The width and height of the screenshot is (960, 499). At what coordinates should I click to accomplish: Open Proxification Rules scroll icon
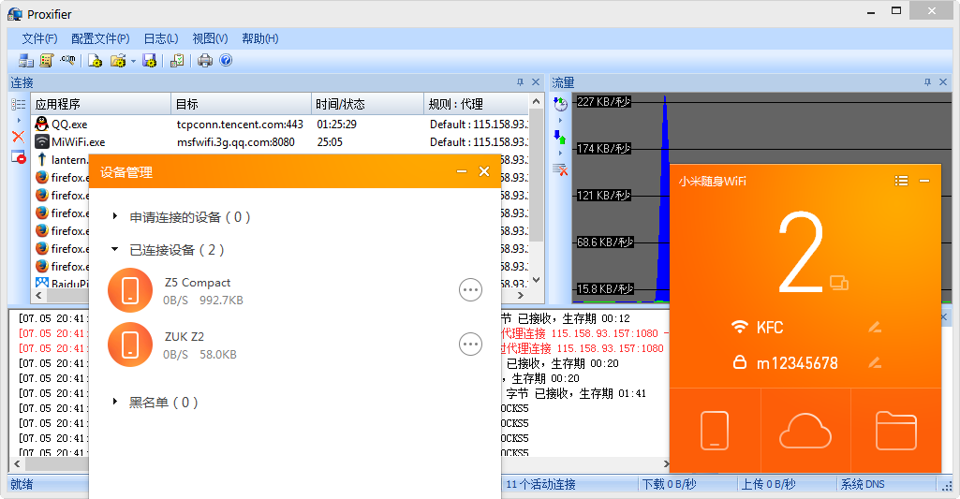pyautogui.click(x=47, y=60)
